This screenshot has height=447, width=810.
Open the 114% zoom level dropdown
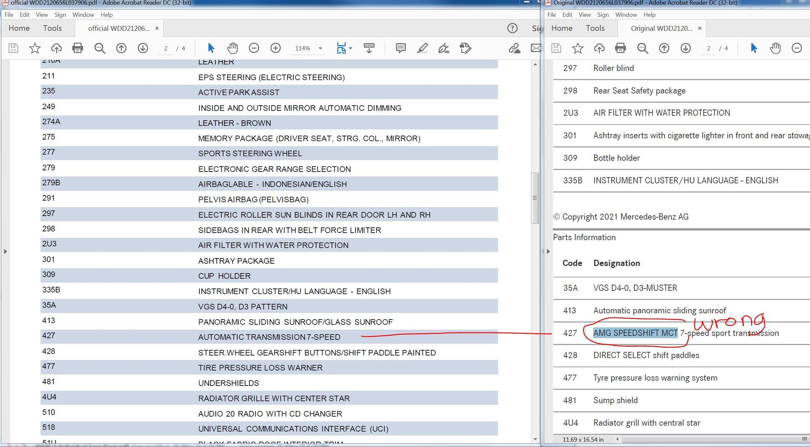(320, 48)
